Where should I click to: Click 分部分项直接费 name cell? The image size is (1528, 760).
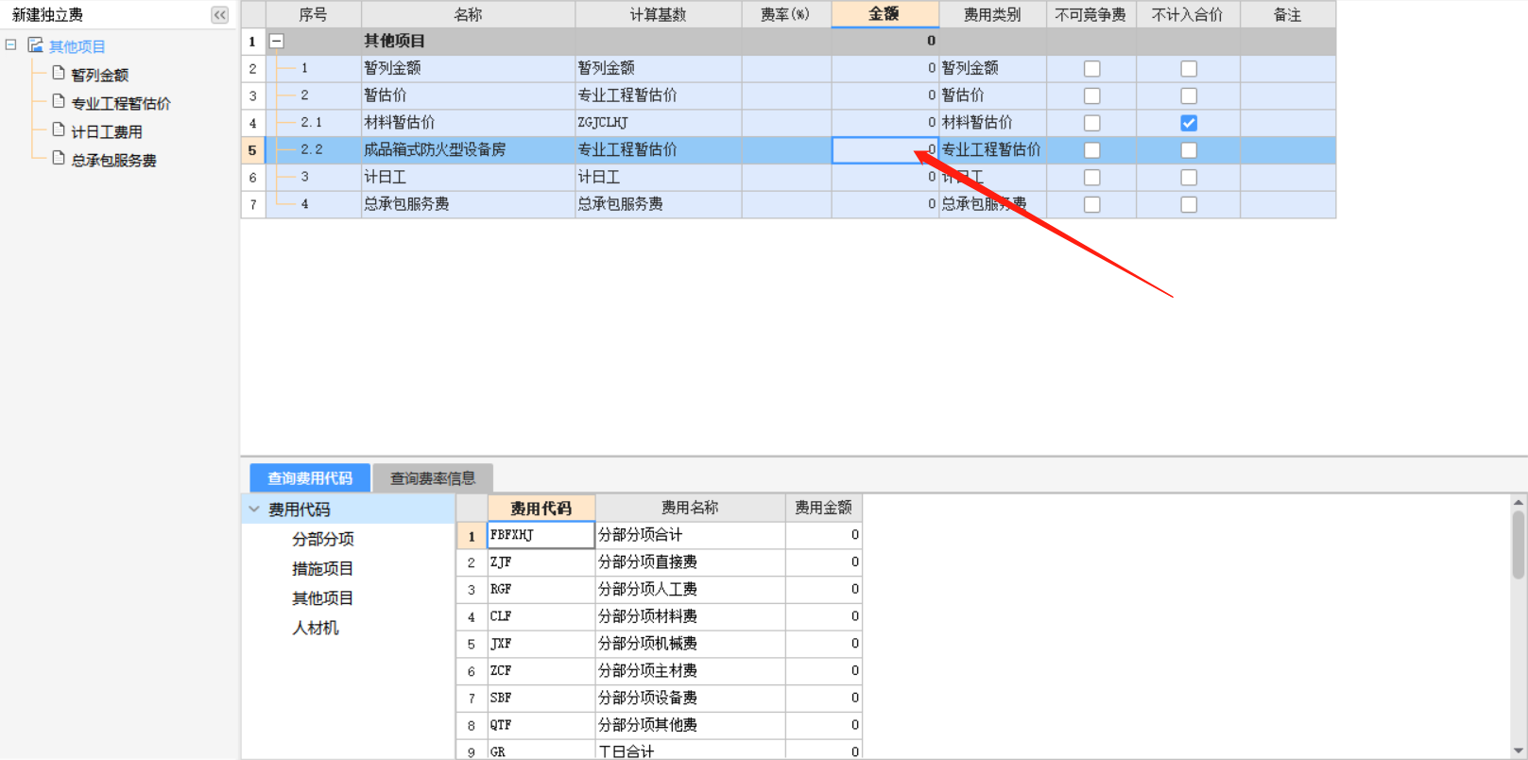click(690, 561)
